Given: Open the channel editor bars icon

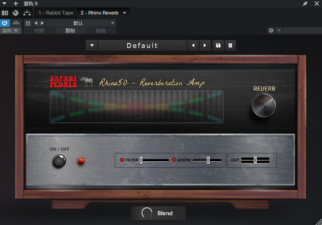Looking at the screenshot, I should click(x=5, y=13).
